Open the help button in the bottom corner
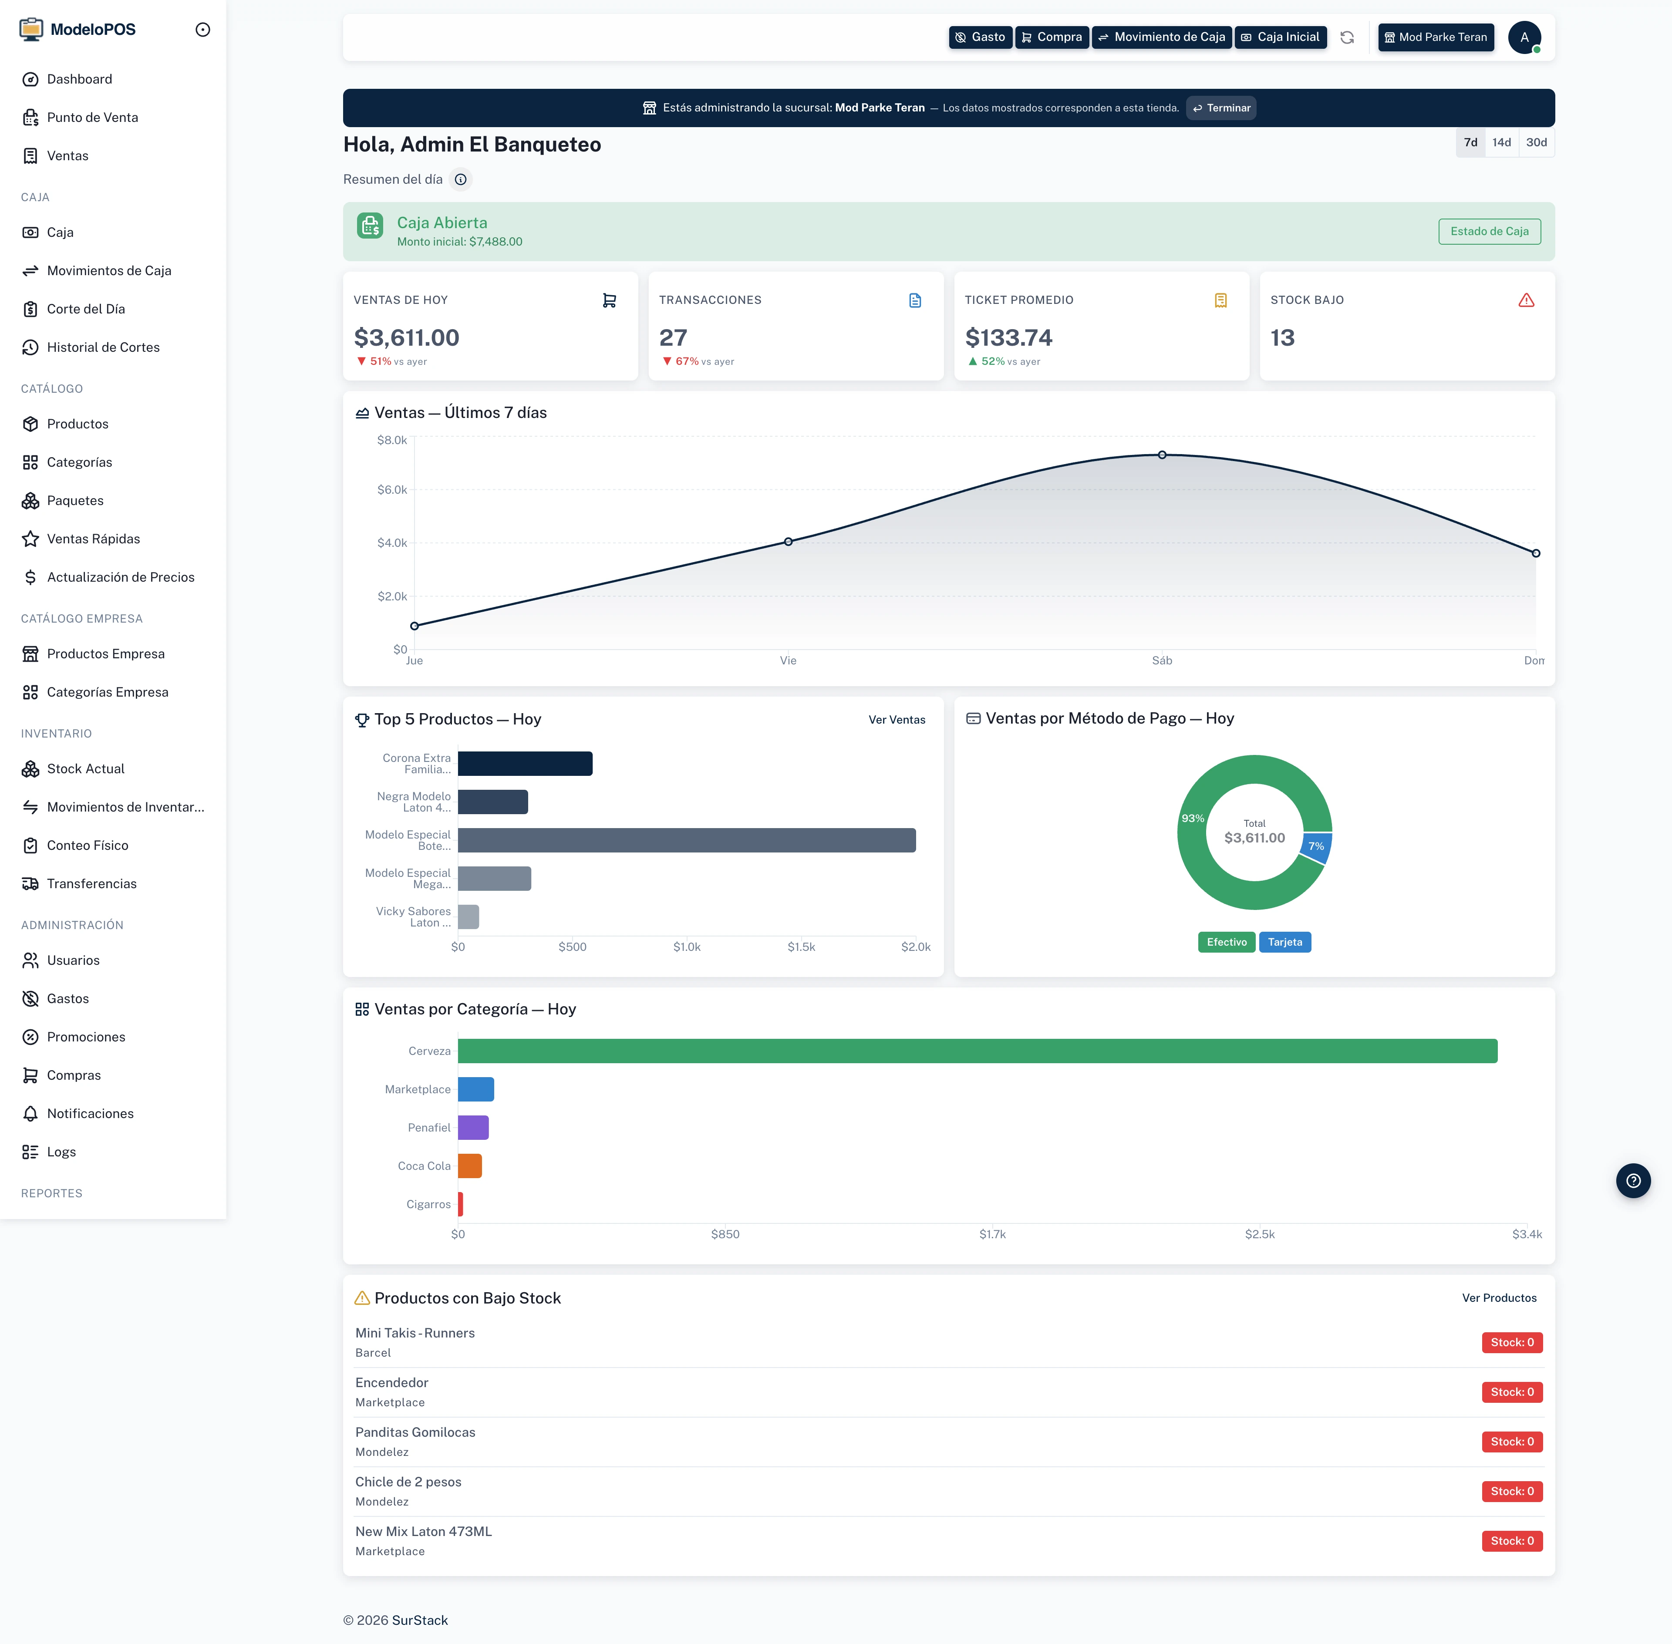 (x=1633, y=1180)
